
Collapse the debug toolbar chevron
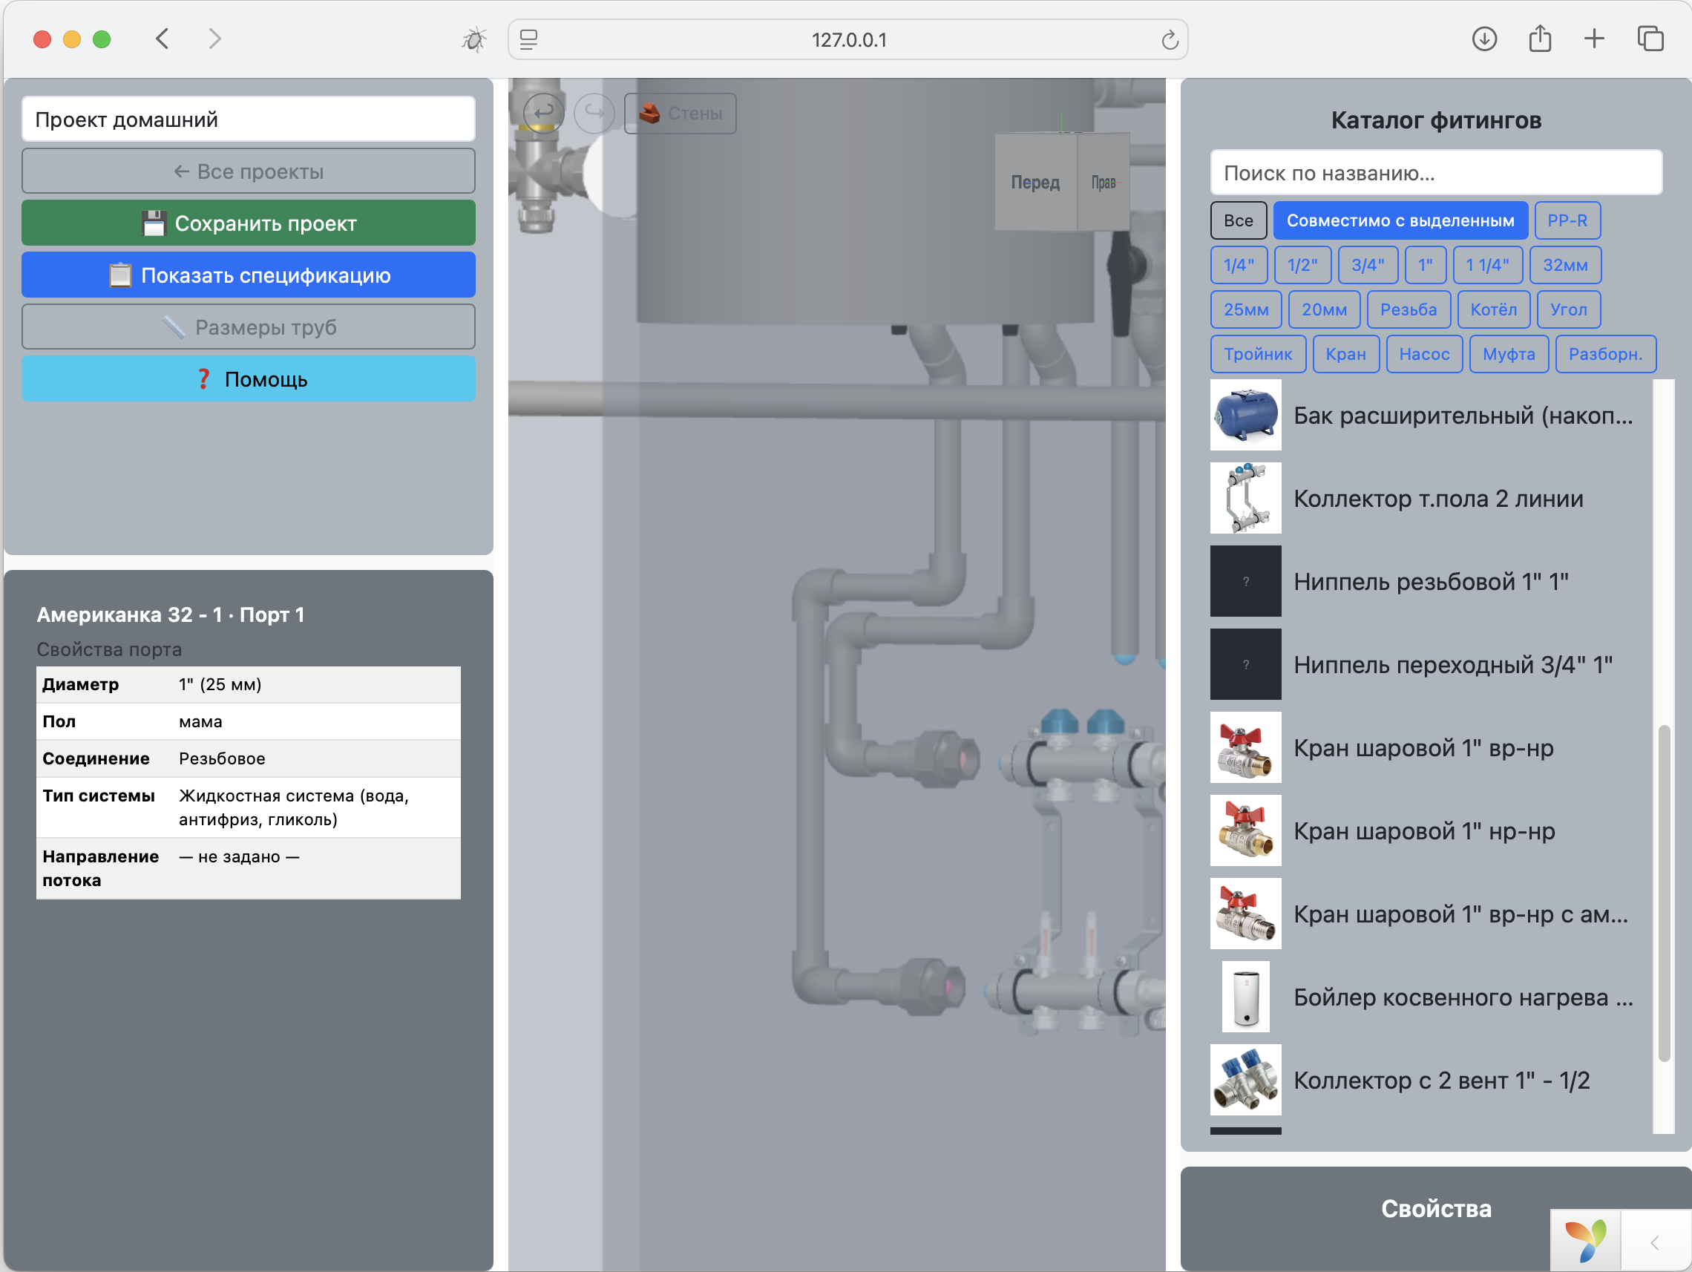(x=1656, y=1243)
